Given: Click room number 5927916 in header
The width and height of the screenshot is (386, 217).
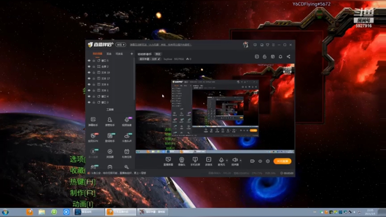Looking at the screenshot, I should pyautogui.click(x=179, y=59).
